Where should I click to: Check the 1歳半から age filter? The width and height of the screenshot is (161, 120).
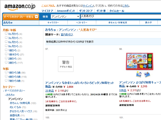(6, 54)
